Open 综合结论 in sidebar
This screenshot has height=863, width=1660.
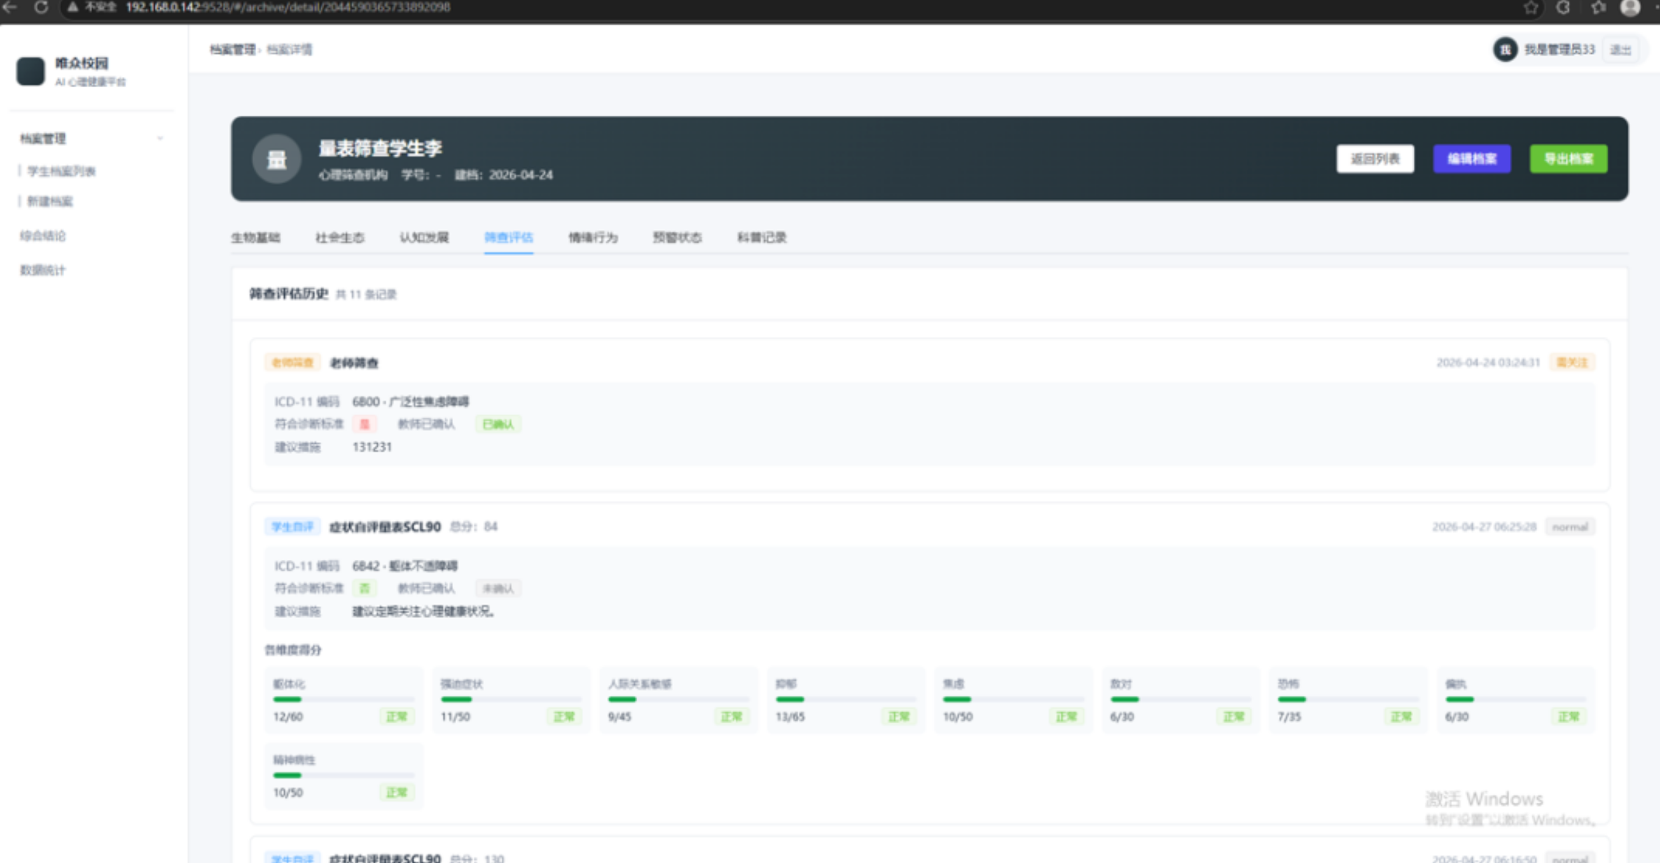tap(43, 236)
